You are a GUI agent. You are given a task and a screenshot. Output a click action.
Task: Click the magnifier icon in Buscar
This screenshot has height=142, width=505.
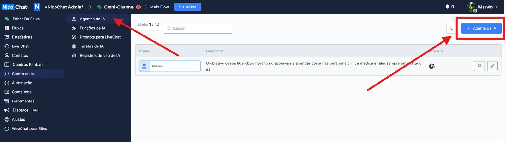(169, 28)
